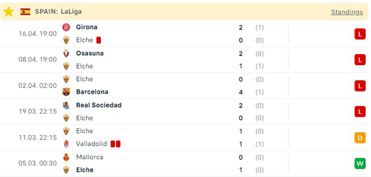
Task: Click the orange draw badge for Valladolid match
Action: pyautogui.click(x=360, y=138)
